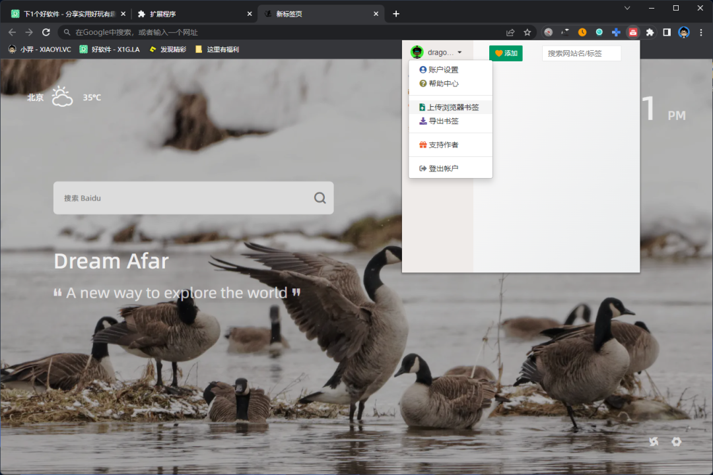Open the dark bird extension icon
The width and height of the screenshot is (713, 475).
565,32
